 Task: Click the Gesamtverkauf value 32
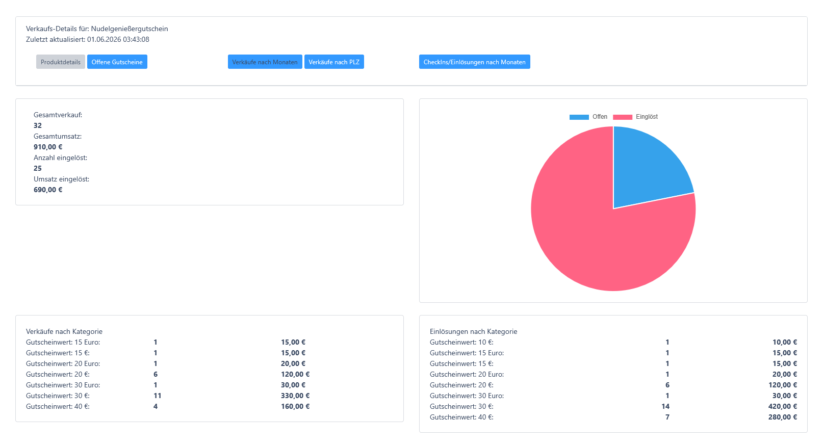[38, 125]
